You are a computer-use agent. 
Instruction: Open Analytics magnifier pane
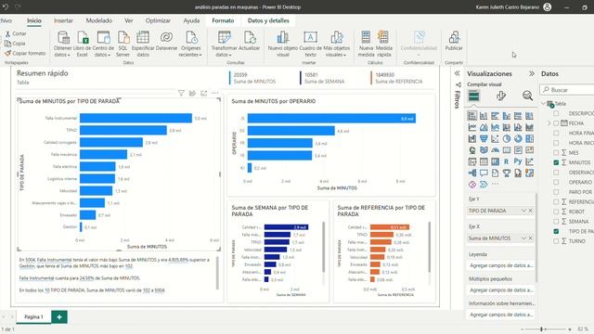pyautogui.click(x=527, y=96)
